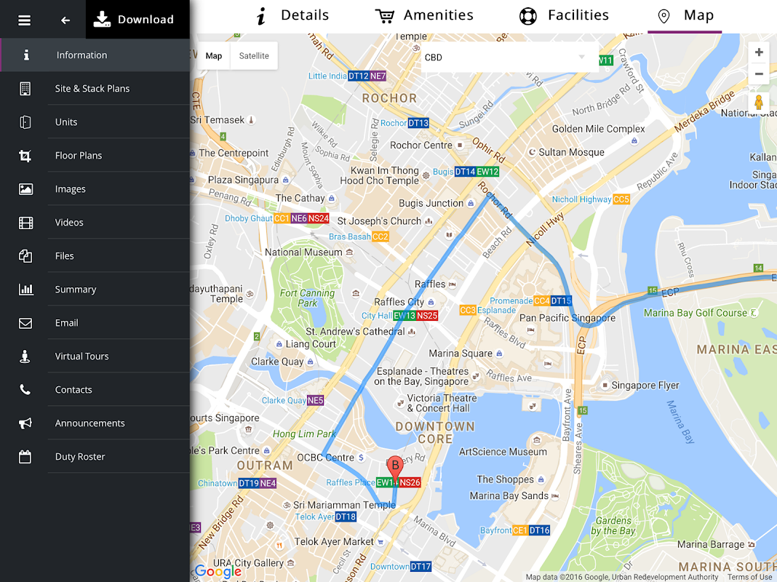Switch to the Facilities tab

564,16
